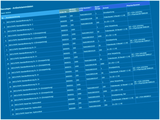This screenshot has width=160, height=120.
Task: Click row number 7 cell
Action: pyautogui.click(x=7, y=50)
